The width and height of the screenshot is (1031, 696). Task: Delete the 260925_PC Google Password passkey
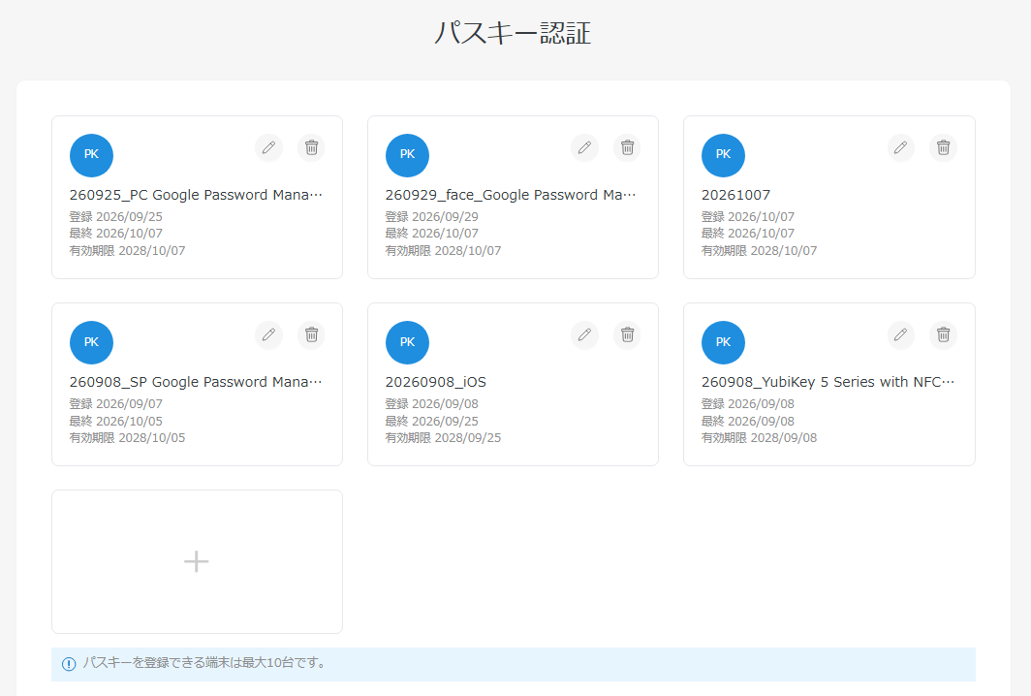[312, 147]
